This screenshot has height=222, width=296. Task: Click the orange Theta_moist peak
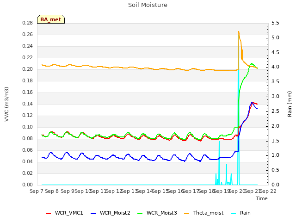239,31
